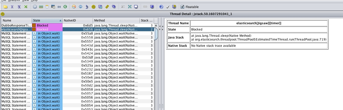Toggle sort on State column header
The image size is (343, 110).
[47, 20]
